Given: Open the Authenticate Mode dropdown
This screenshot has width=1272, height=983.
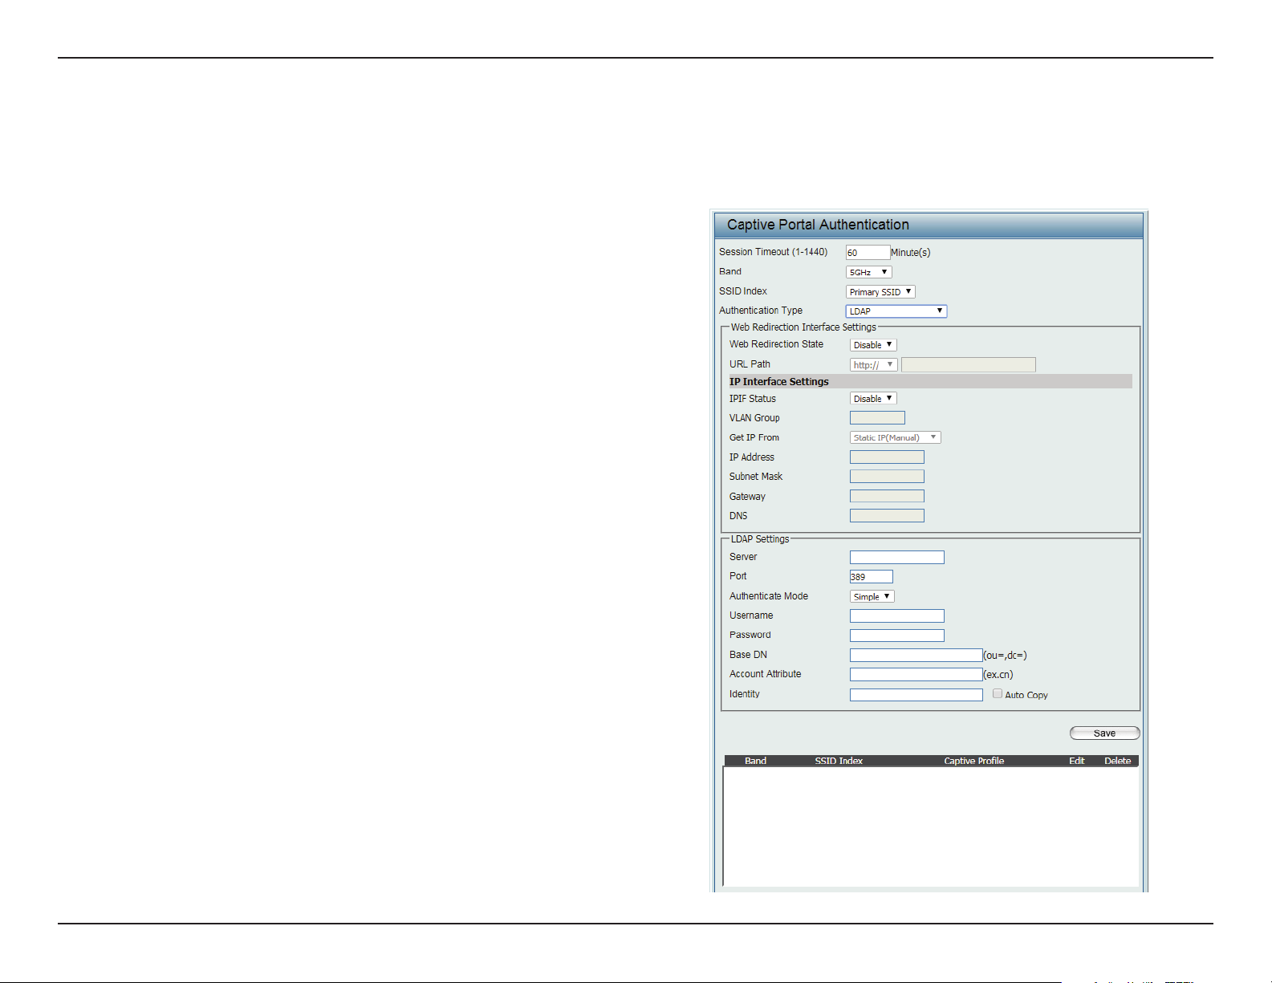Looking at the screenshot, I should pos(872,596).
